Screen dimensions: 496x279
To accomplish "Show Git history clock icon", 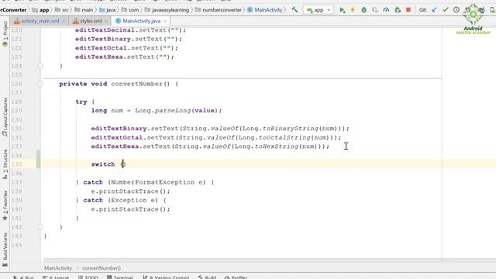I will [x=456, y=10].
